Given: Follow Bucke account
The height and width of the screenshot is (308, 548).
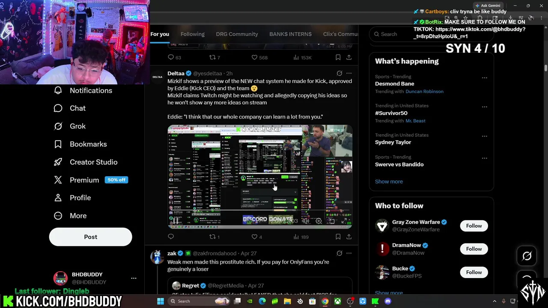Looking at the screenshot, I should (474, 272).
